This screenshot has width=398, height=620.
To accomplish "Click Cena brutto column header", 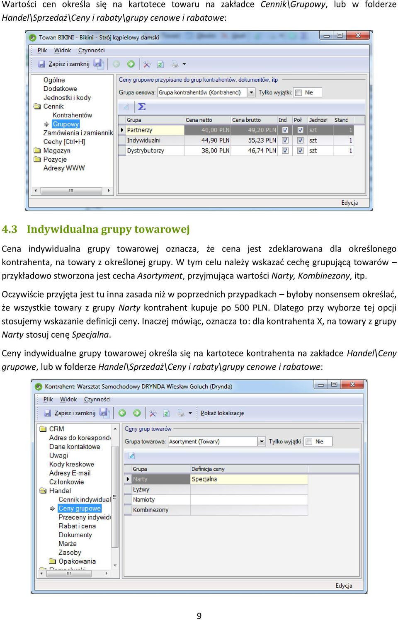I will click(x=254, y=120).
